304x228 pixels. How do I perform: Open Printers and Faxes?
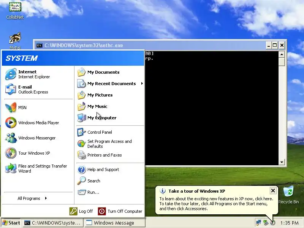coord(110,155)
